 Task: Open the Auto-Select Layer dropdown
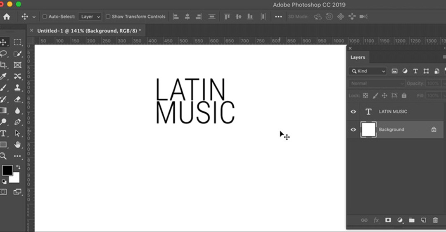[x=90, y=17]
